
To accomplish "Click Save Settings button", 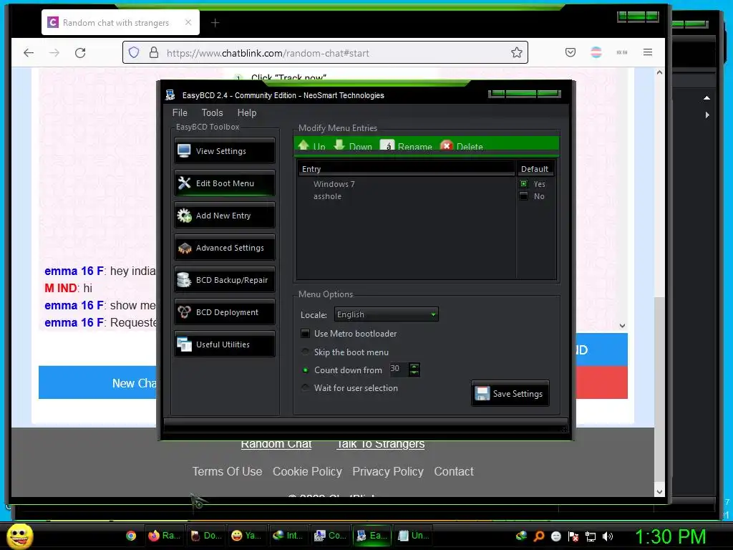I will [510, 393].
